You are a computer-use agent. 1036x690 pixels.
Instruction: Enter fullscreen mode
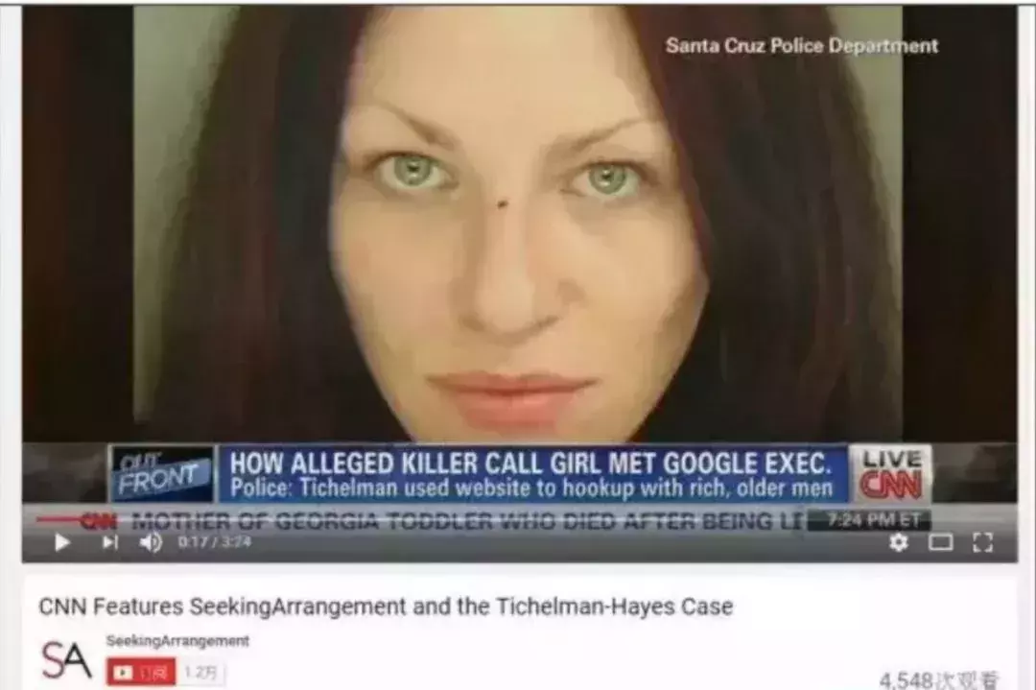[x=983, y=542]
